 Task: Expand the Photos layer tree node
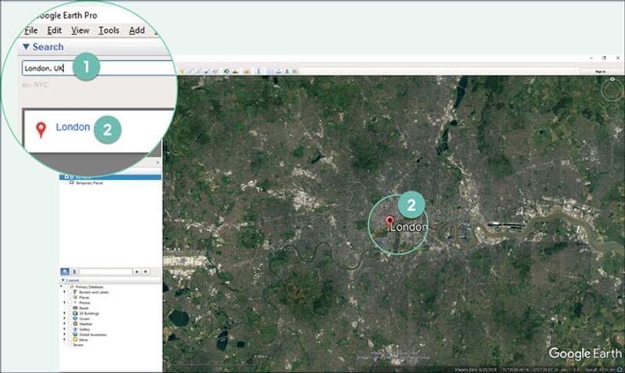click(64, 303)
